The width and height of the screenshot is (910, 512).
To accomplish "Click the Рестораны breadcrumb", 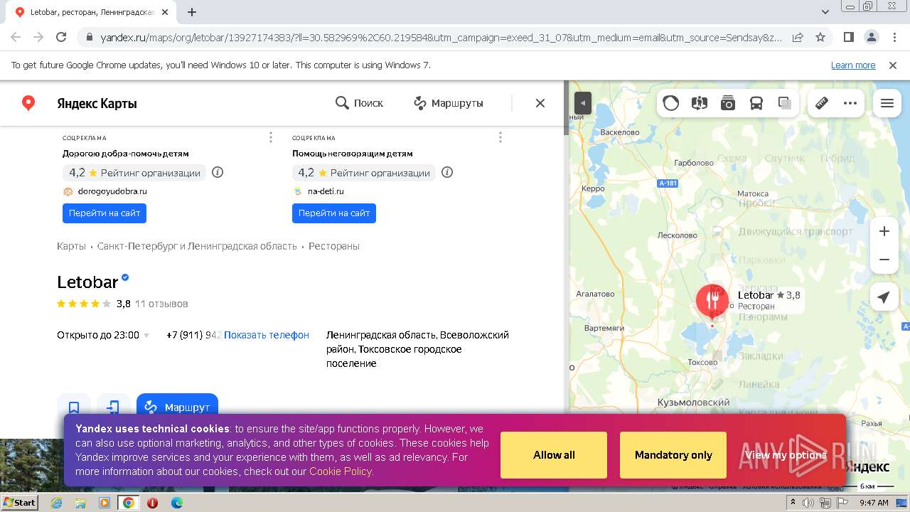I will pos(334,246).
